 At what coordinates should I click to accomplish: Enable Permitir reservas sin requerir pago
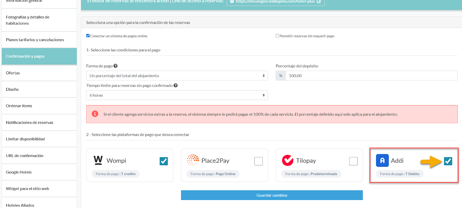point(277,36)
